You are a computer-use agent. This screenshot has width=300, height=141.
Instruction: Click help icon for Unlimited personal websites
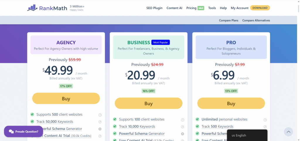(x=265, y=120)
